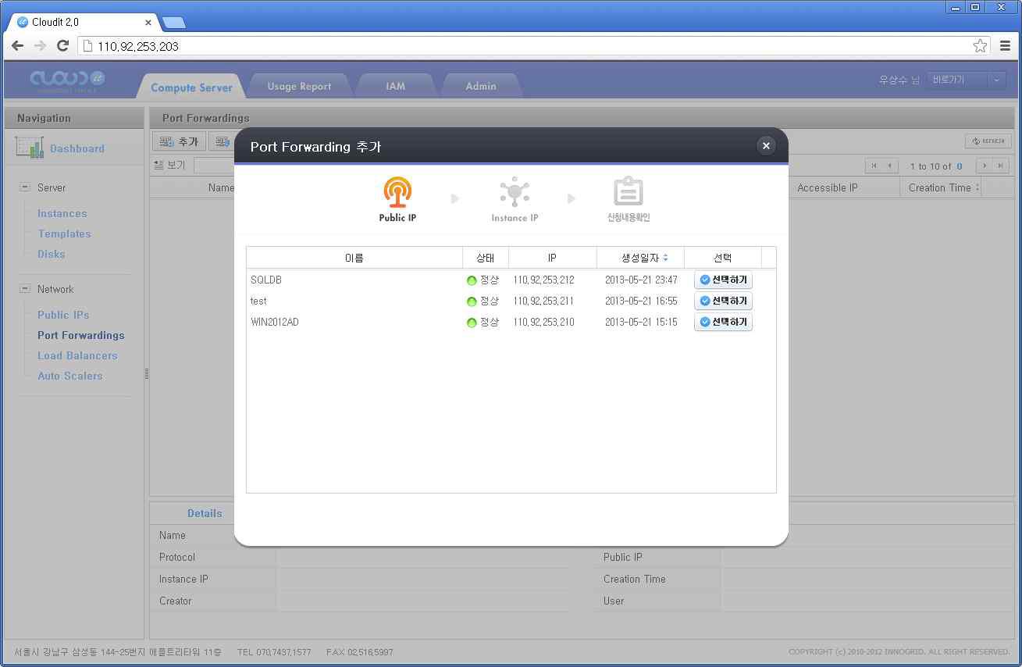Click 선택하기 for the SQLDB row
Viewport: 1022px width, 667px height.
point(723,280)
